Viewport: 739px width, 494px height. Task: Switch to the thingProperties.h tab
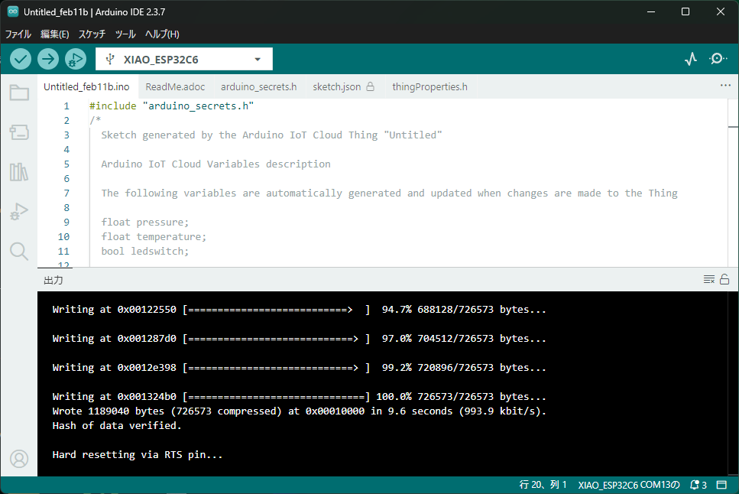point(429,86)
